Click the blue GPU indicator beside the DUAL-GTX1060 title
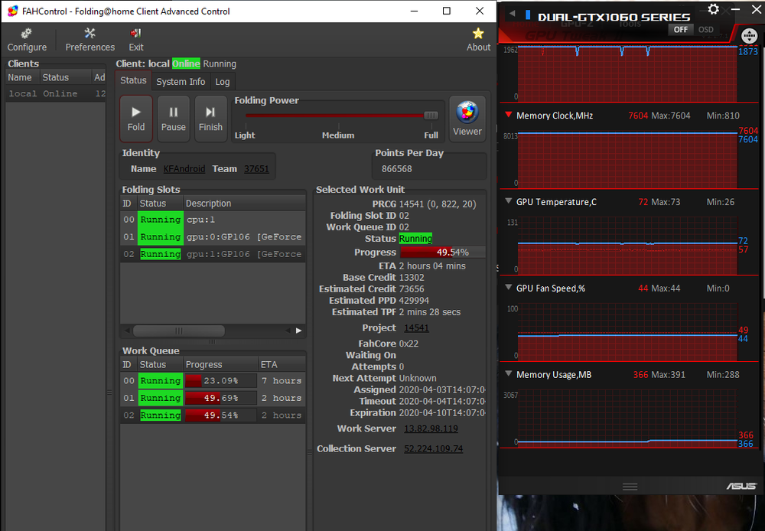The height and width of the screenshot is (531, 765). tap(527, 15)
